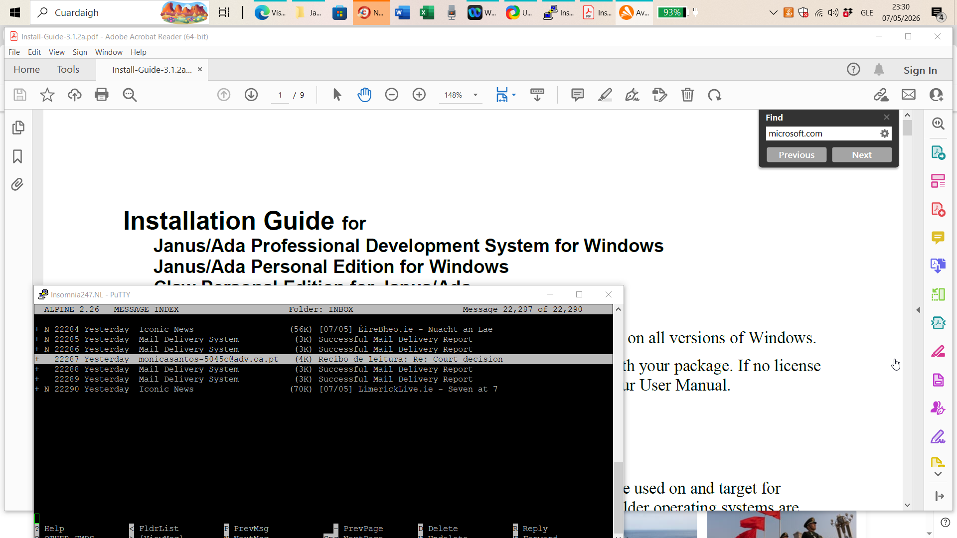Go to the previous page using the up arrow
957x538 pixels.
pos(224,95)
